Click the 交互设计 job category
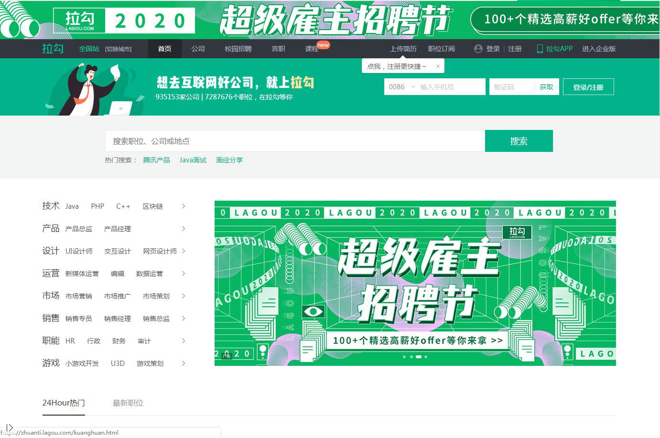 point(118,251)
